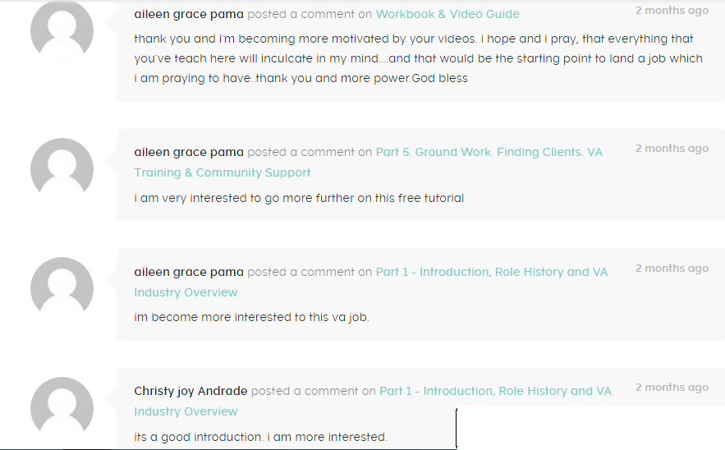The width and height of the screenshot is (725, 450).
Task: Click Christy joy Andrade's avatar icon
Action: click(x=62, y=408)
